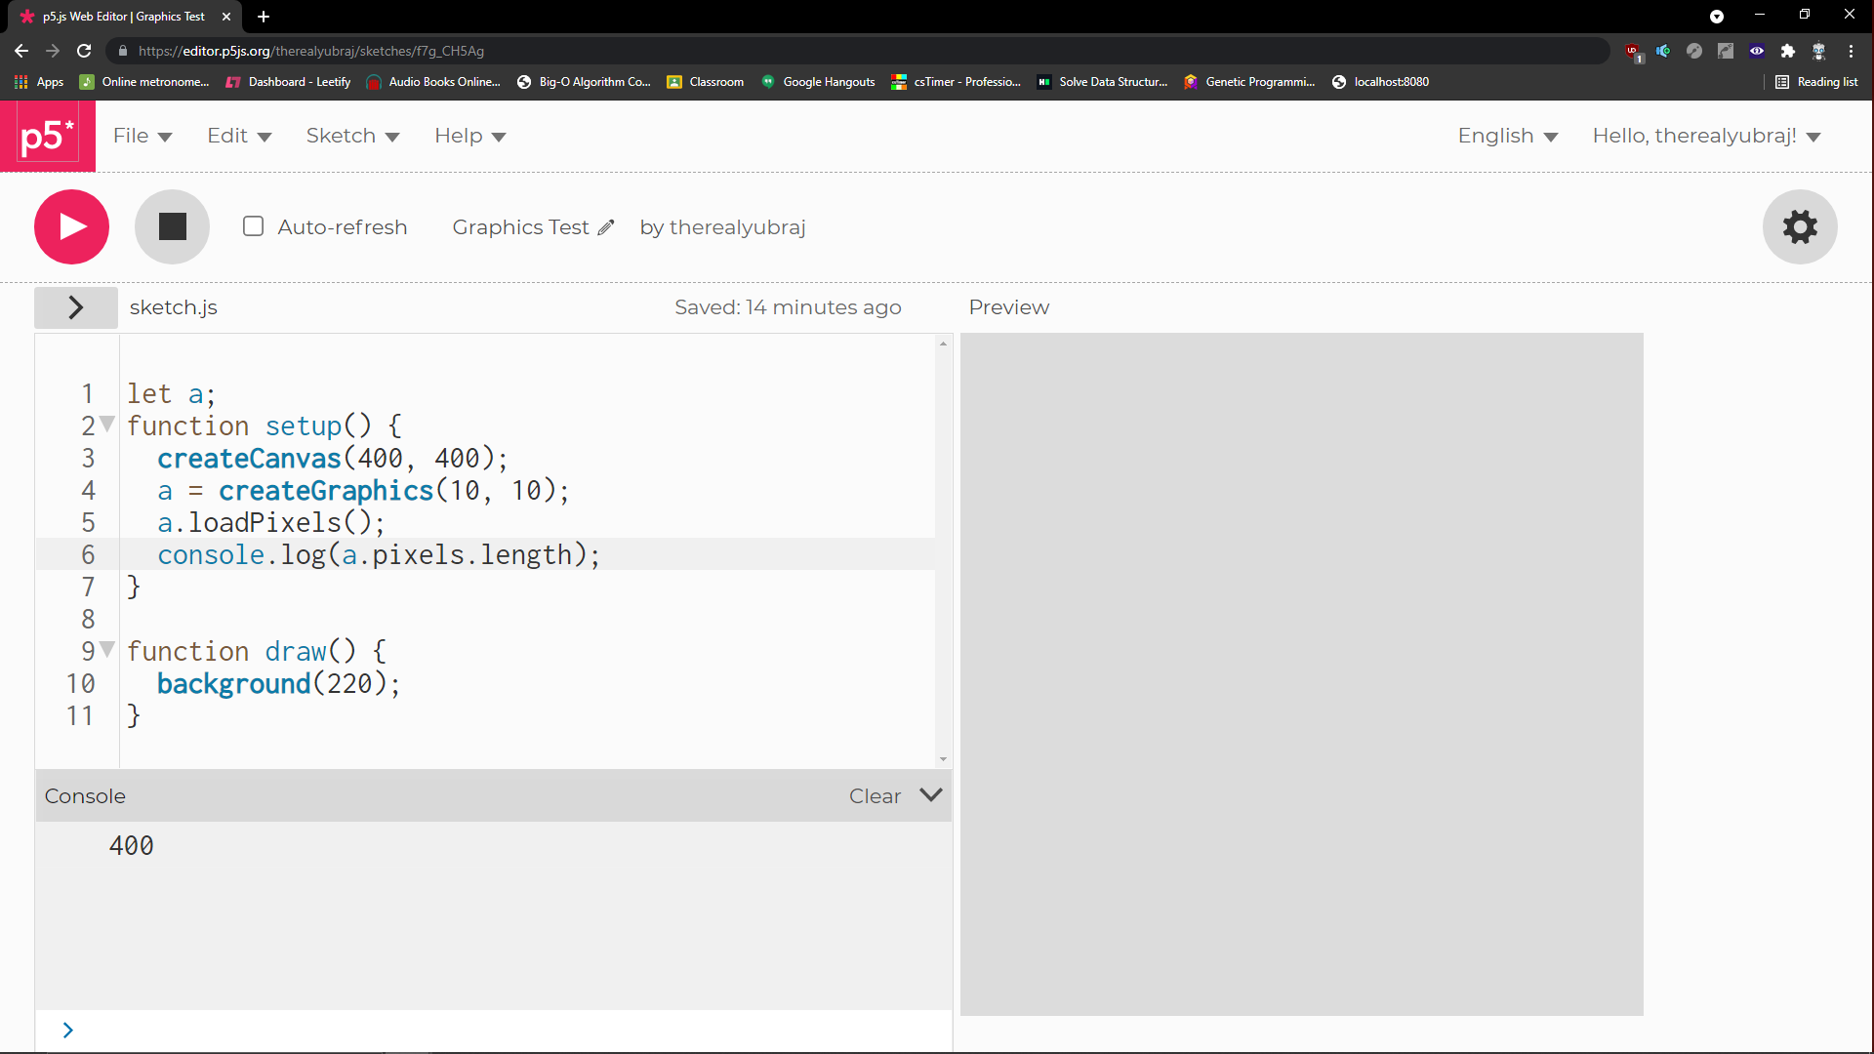Open the browser profile avatar
This screenshot has width=1874, height=1054.
(x=1819, y=51)
